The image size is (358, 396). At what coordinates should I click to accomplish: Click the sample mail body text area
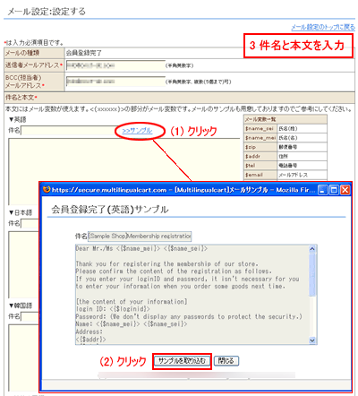192,295
